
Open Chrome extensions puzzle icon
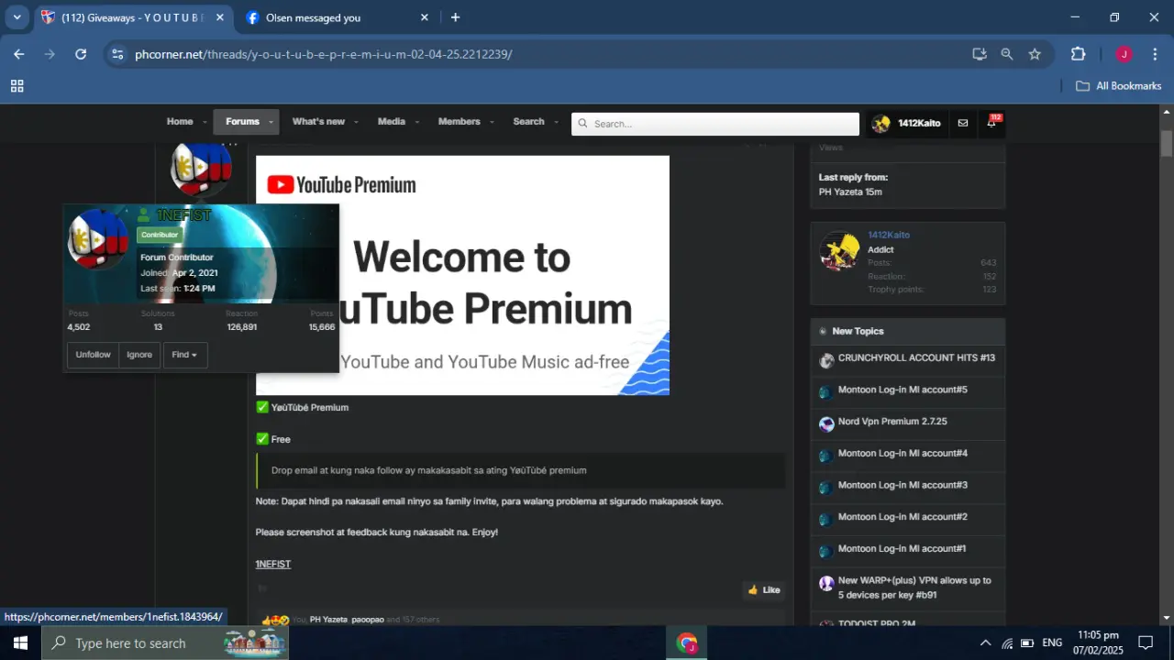(1079, 54)
